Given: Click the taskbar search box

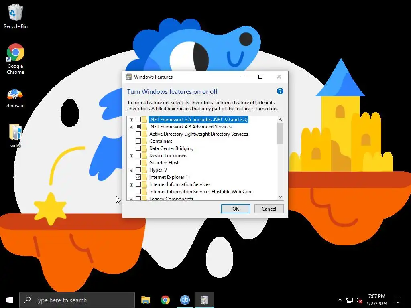Looking at the screenshot, I should [77, 300].
